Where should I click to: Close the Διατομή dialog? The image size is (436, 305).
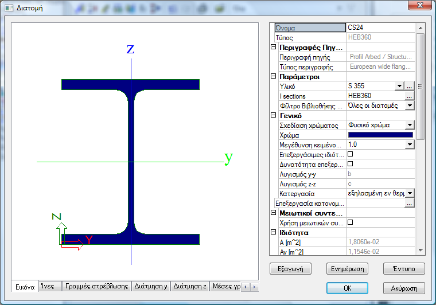pos(420,5)
